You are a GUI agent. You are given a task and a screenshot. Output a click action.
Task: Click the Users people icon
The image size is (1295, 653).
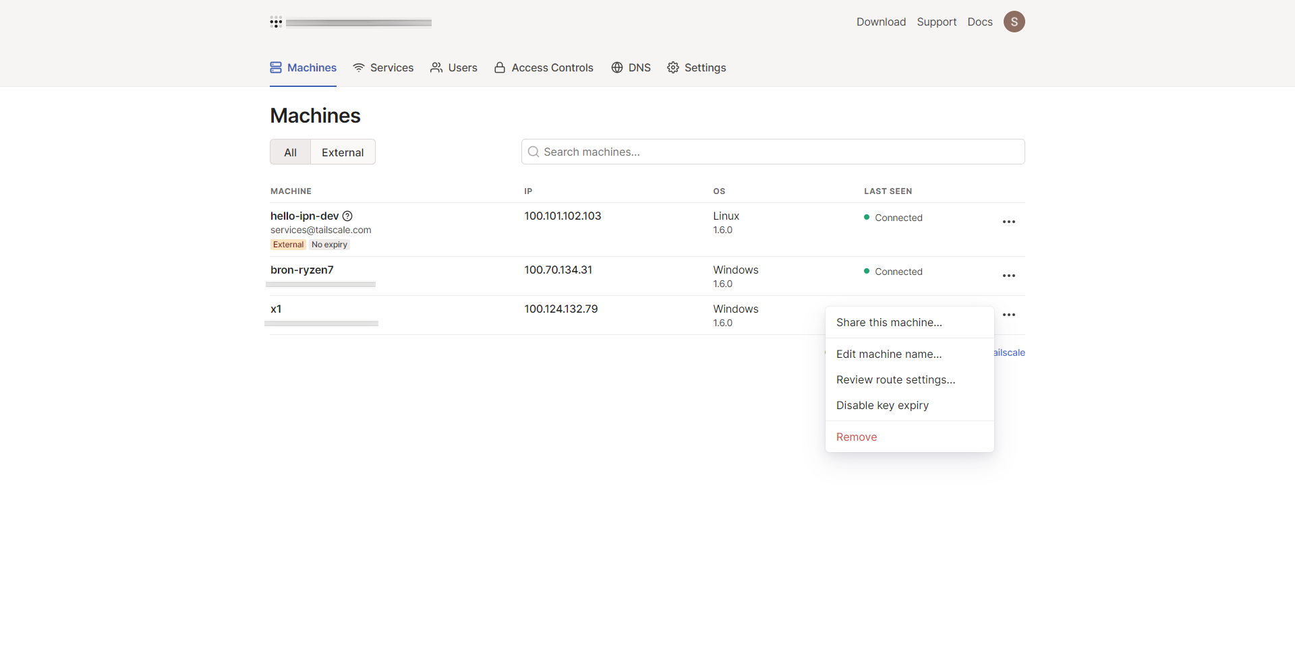click(x=436, y=67)
